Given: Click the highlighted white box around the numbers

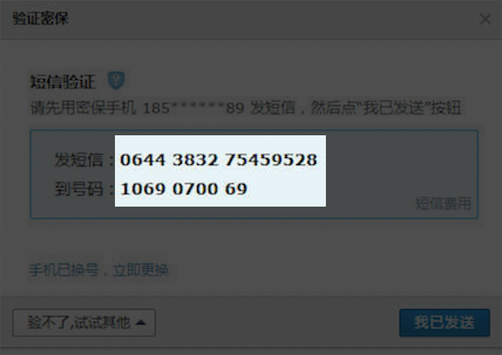Looking at the screenshot, I should point(220,171).
